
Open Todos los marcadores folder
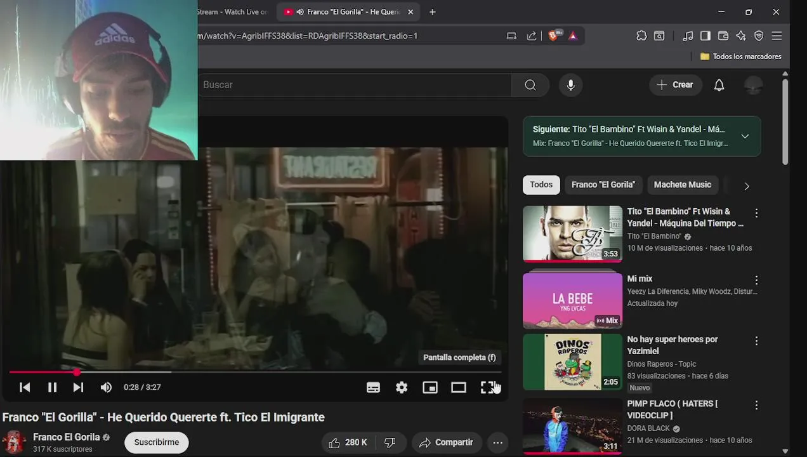[740, 56]
